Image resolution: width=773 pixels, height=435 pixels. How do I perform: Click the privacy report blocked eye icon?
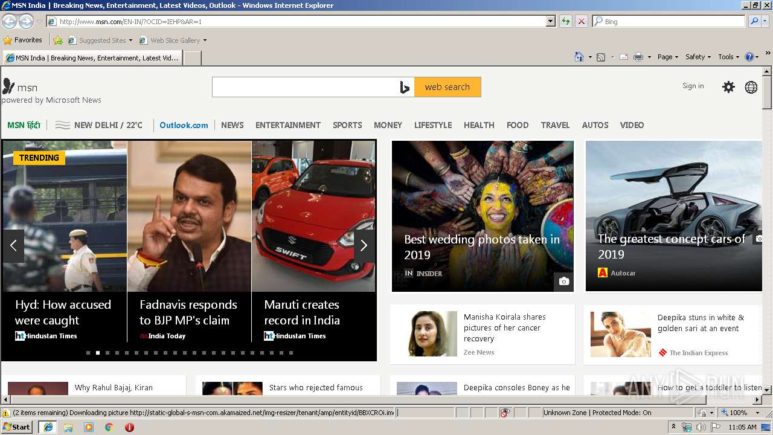505,413
